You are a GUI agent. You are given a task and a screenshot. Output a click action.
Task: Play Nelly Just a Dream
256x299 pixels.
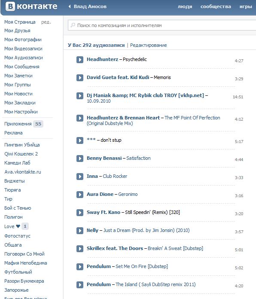click(80, 231)
